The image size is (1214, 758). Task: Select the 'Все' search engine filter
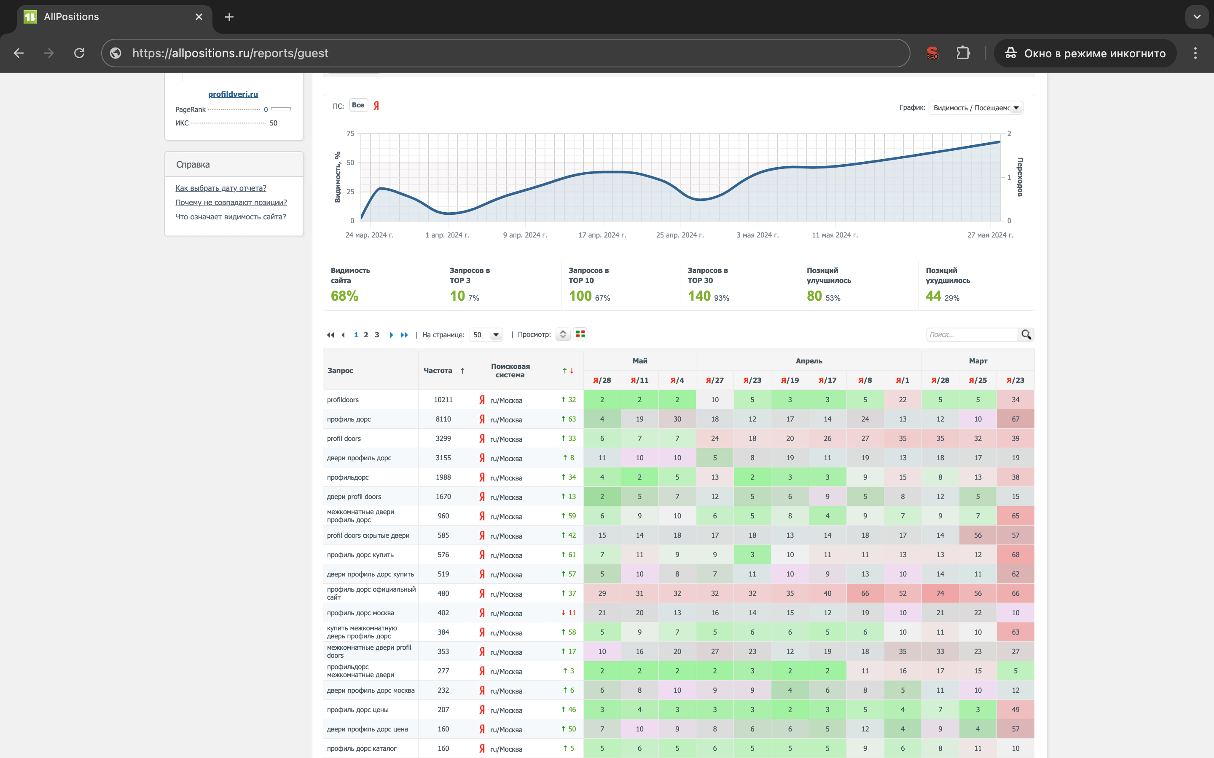358,105
